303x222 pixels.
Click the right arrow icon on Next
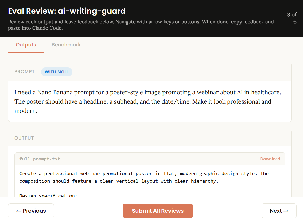click(x=286, y=211)
